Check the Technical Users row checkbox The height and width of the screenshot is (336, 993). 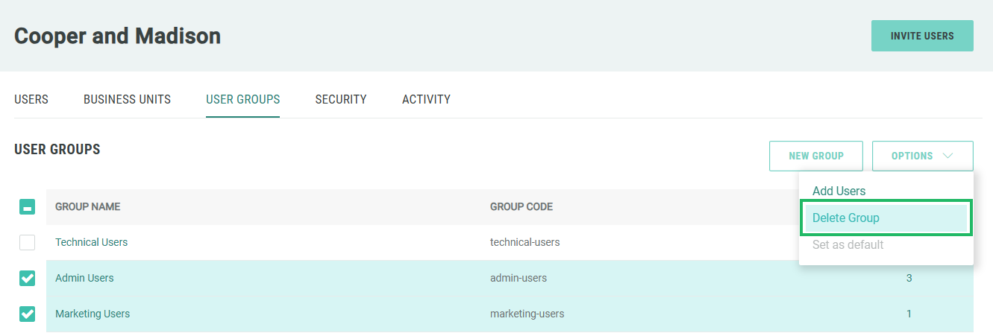click(x=27, y=242)
